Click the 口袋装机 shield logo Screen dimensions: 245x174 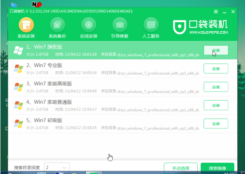coord(180,27)
